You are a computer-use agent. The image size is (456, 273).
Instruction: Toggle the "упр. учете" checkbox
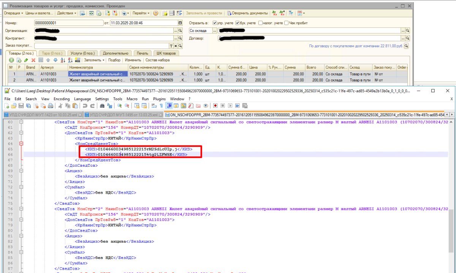[215, 23]
